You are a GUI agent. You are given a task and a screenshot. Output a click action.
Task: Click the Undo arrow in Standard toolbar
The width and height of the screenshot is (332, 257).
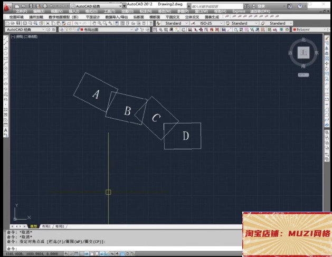pyautogui.click(x=76, y=23)
